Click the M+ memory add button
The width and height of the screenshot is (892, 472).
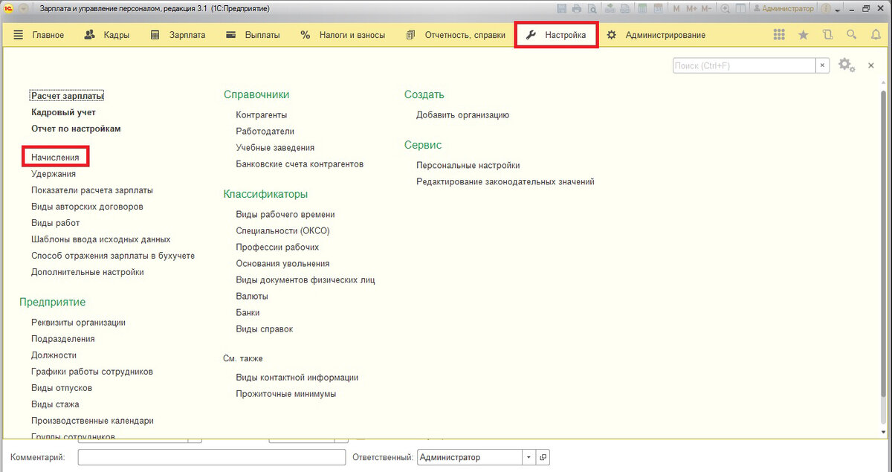[691, 8]
